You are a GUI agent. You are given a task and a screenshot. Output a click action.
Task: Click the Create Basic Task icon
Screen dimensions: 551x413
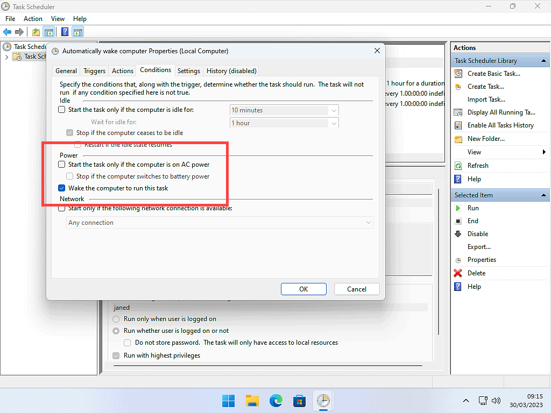tap(458, 74)
